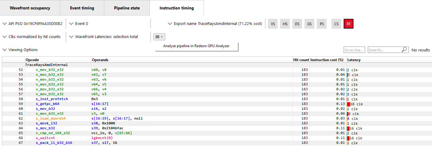Click the red RT stage button
Viewport: 432px width, 146px height.
coord(349,24)
